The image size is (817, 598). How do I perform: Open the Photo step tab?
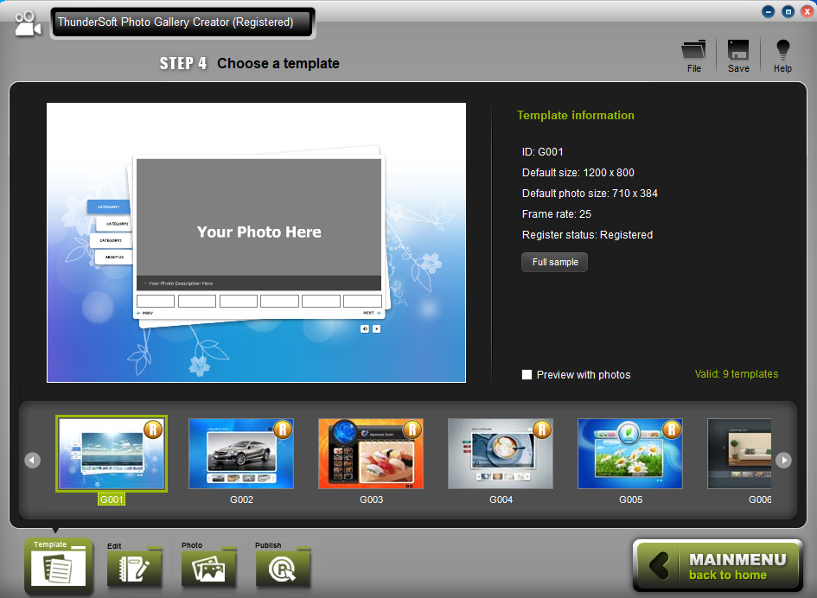point(208,566)
